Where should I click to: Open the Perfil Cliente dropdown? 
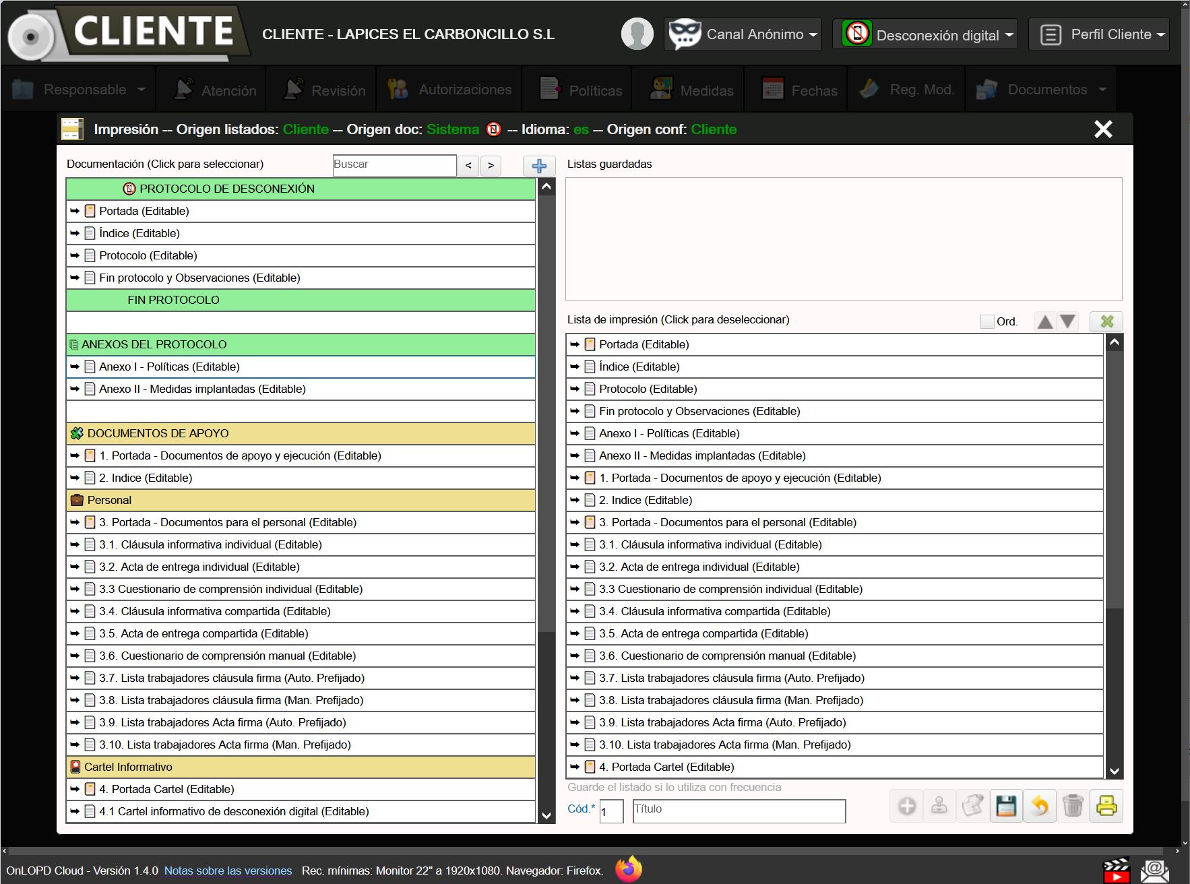1099,34
